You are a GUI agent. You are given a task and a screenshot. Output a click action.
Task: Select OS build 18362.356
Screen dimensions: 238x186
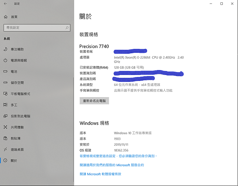pos(121,150)
